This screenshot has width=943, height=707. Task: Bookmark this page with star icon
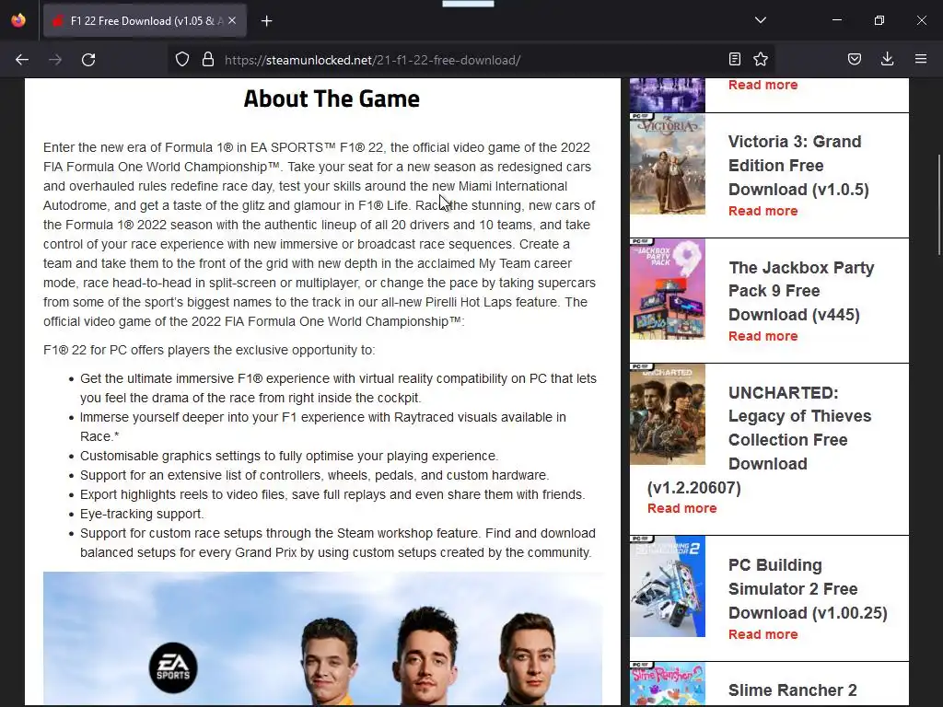tap(761, 59)
